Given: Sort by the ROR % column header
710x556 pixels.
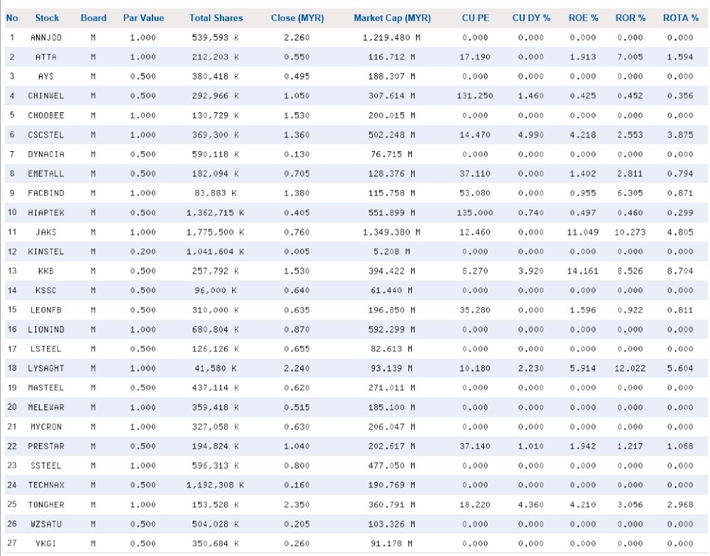Looking at the screenshot, I should pos(630,18).
